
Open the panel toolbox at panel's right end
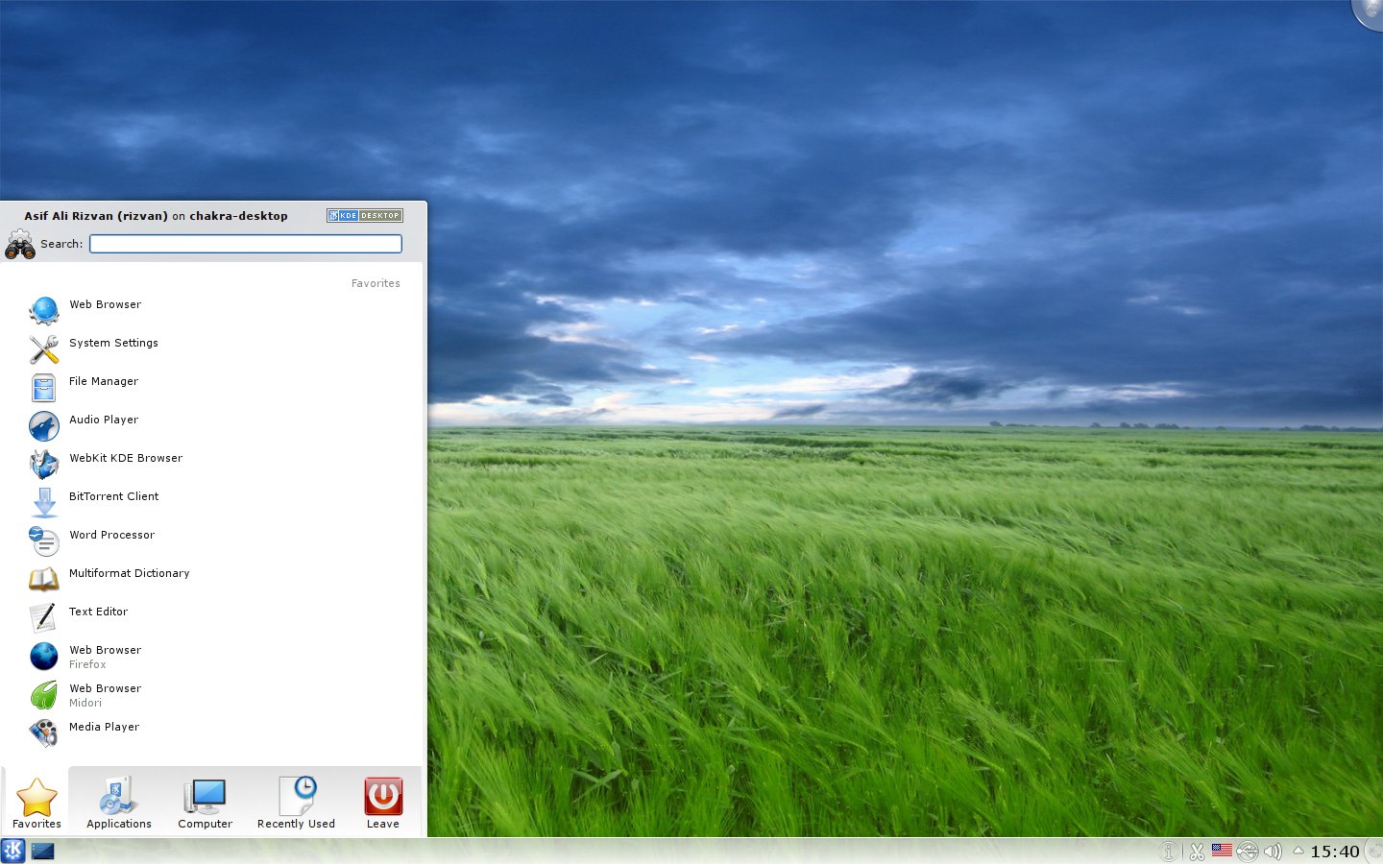pyautogui.click(x=1374, y=852)
